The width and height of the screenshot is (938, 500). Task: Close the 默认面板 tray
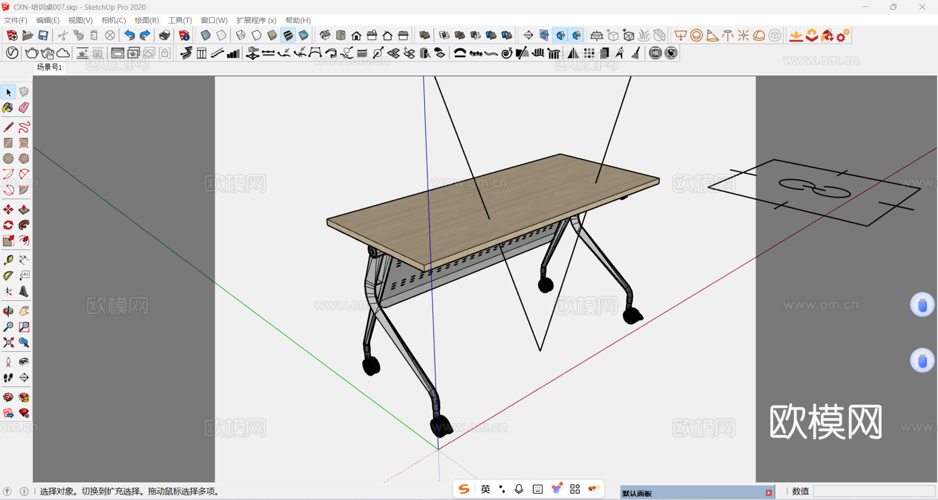pyautogui.click(x=769, y=493)
